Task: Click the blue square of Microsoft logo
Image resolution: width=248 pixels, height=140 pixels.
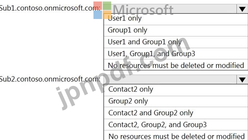Action: [x=98, y=15]
